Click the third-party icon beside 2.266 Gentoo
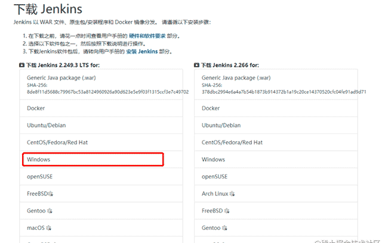Viewport: 388px width, 243px height. (x=224, y=228)
